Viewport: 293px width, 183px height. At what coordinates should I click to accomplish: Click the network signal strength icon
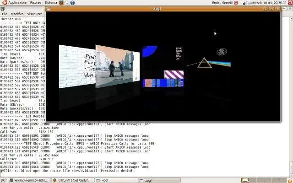tap(245, 3)
